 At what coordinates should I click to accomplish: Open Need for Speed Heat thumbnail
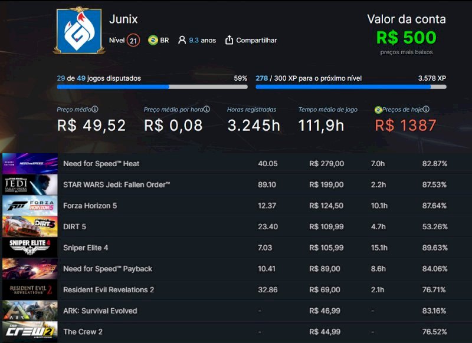29,163
